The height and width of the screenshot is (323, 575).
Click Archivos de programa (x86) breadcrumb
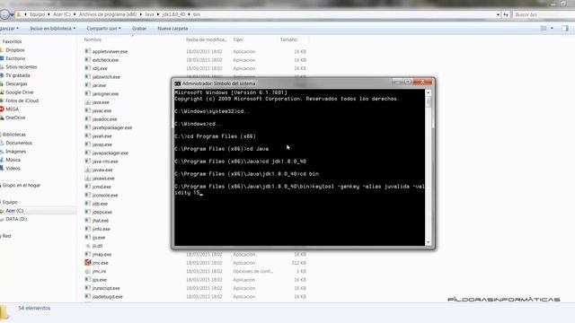click(108, 14)
